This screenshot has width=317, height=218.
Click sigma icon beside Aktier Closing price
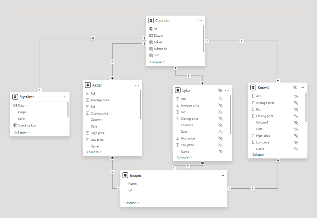(x=88, y=113)
